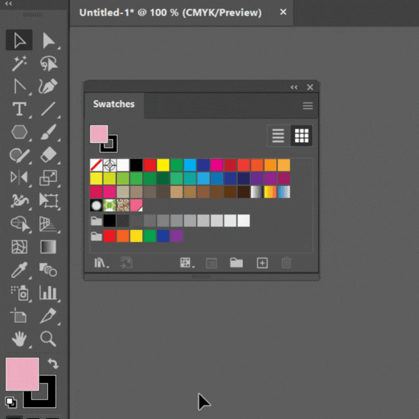
Task: Select the Free Transform tool
Action: click(x=48, y=200)
